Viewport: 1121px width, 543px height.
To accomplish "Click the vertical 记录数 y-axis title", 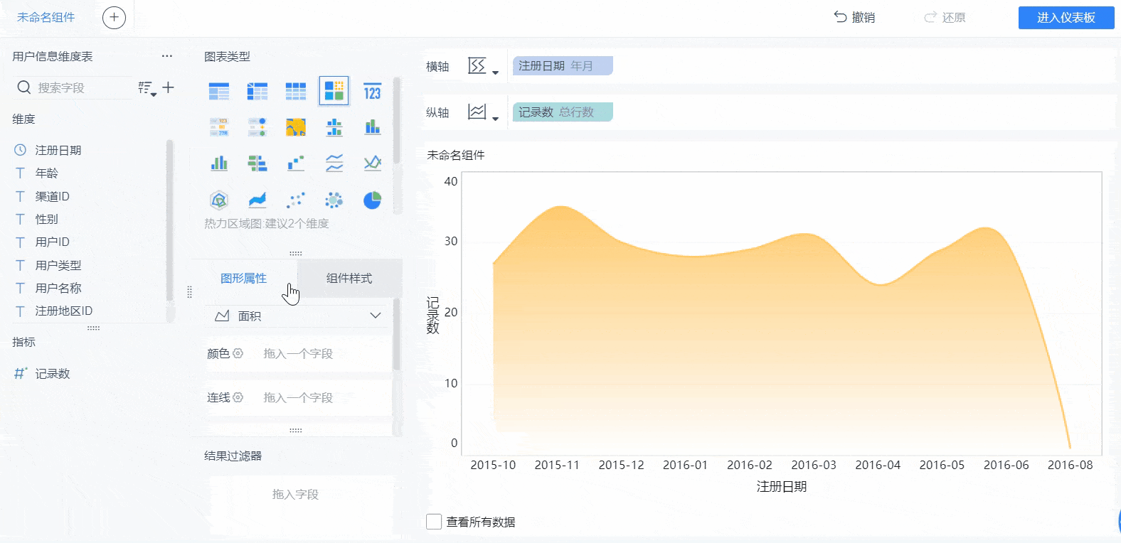I will [432, 315].
